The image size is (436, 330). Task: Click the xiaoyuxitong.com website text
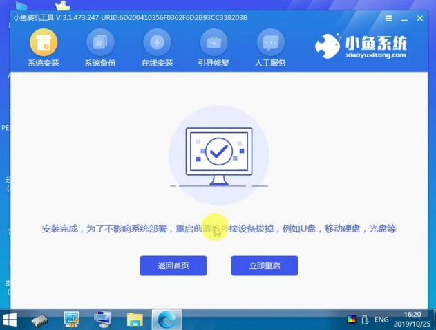(x=376, y=55)
